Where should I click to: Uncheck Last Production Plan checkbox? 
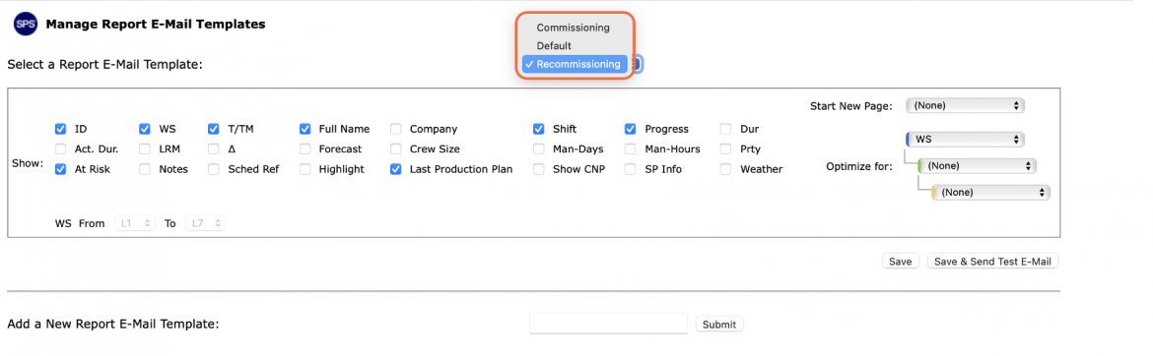[396, 169]
